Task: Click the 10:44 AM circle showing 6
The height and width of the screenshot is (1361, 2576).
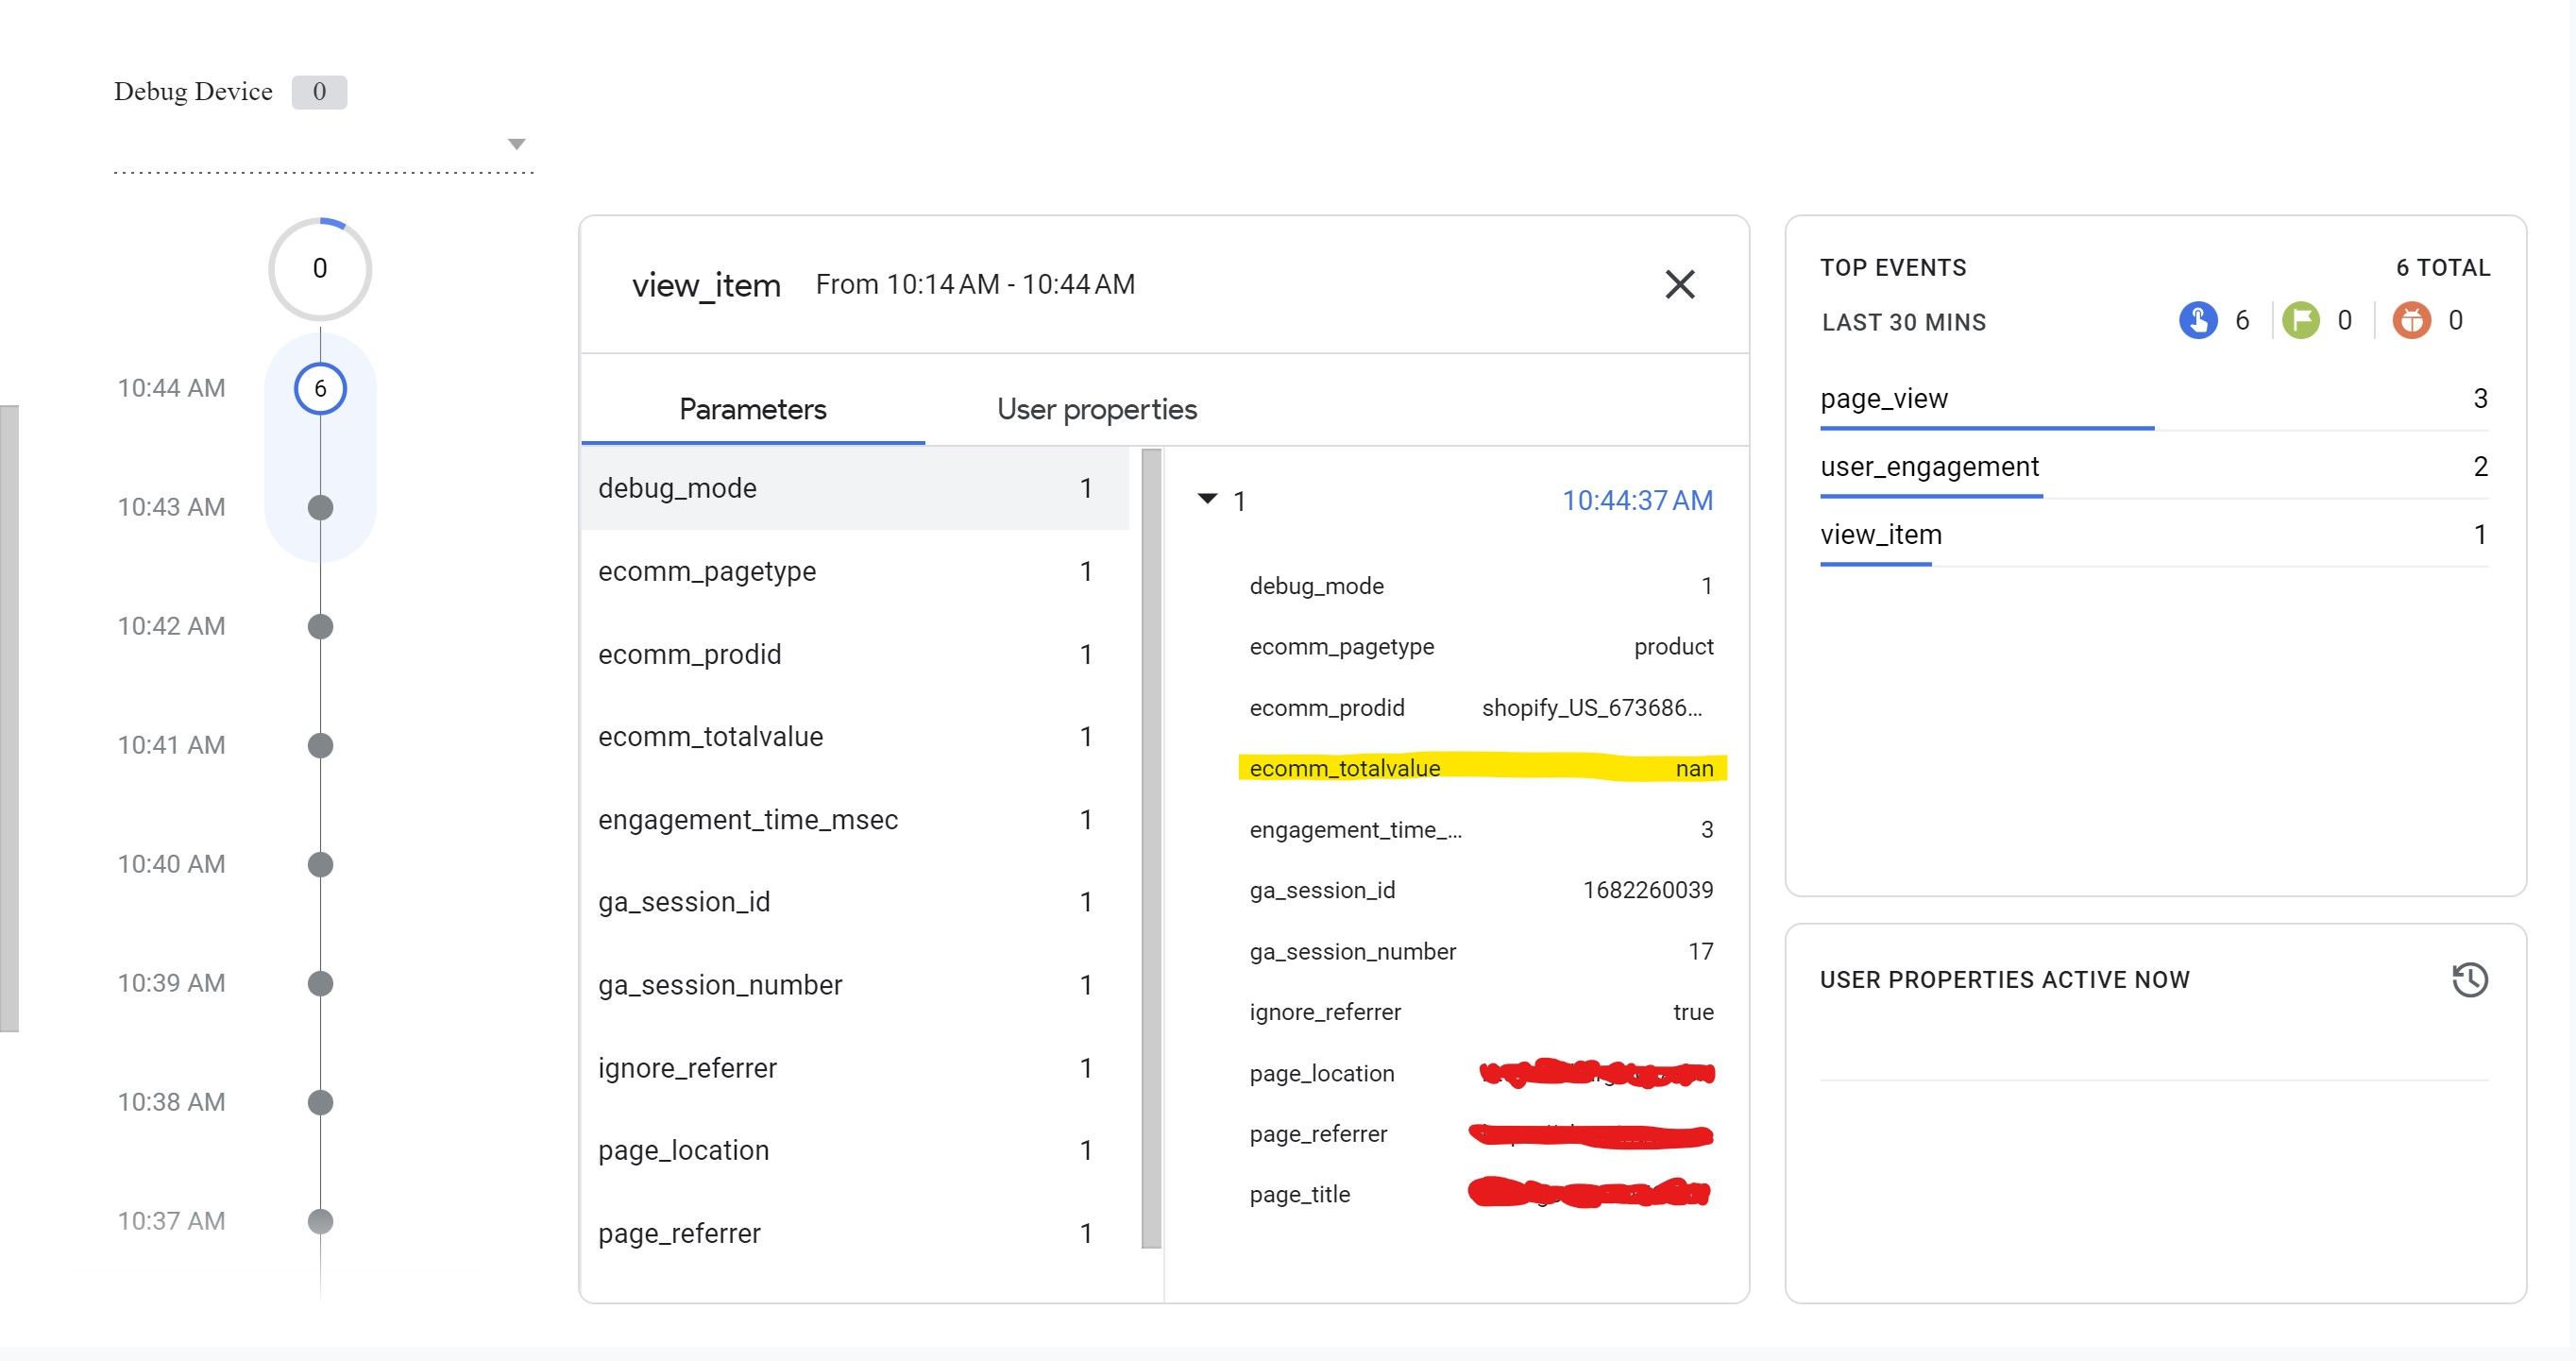Action: [320, 388]
